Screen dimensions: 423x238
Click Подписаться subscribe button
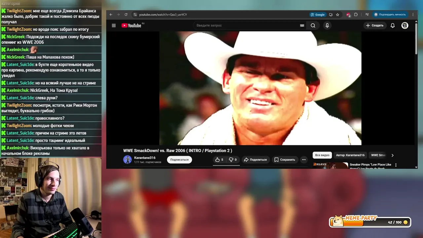[179, 160]
